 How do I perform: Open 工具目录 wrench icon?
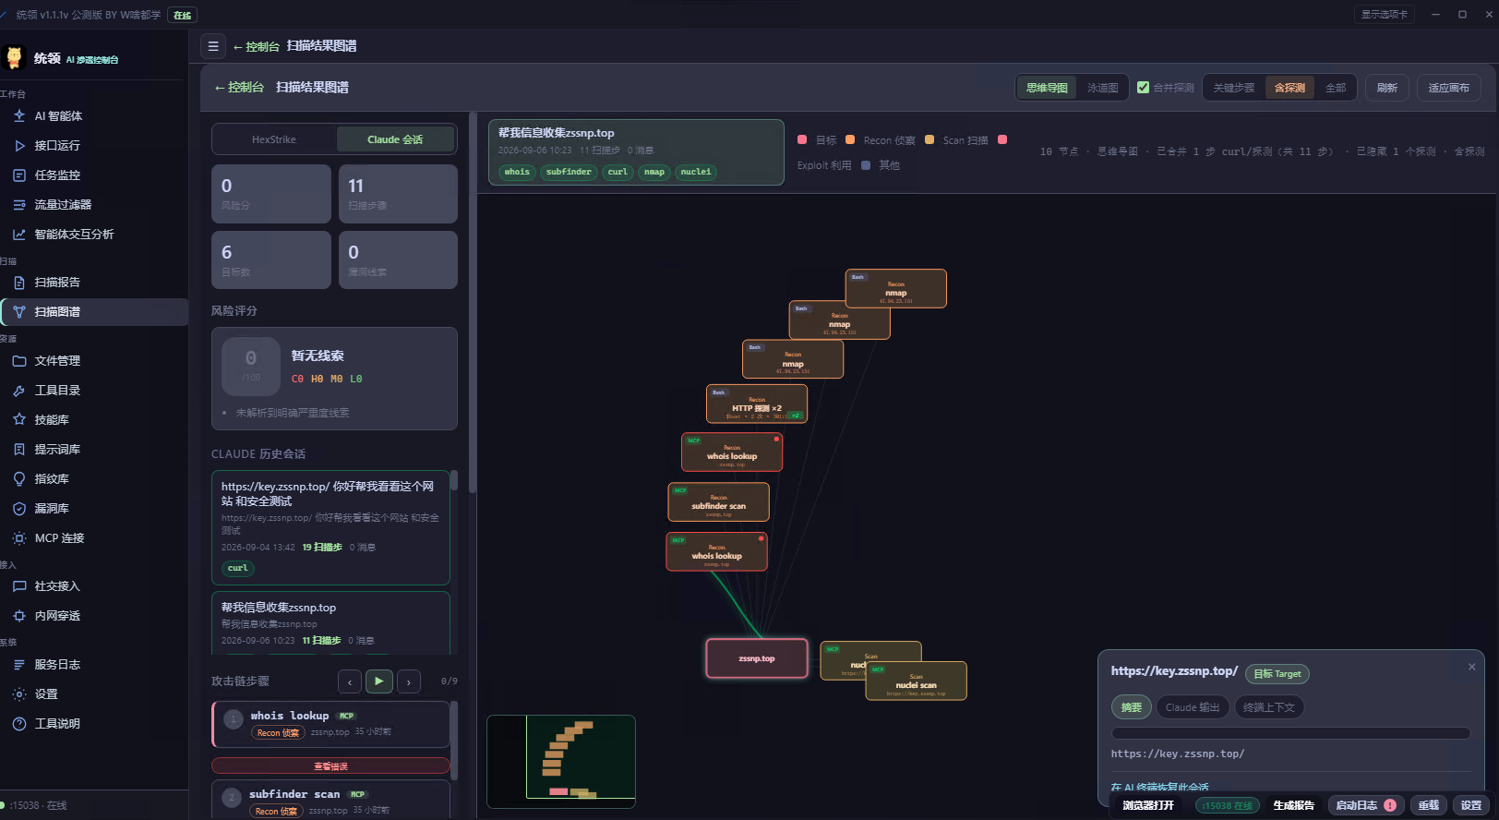click(19, 391)
